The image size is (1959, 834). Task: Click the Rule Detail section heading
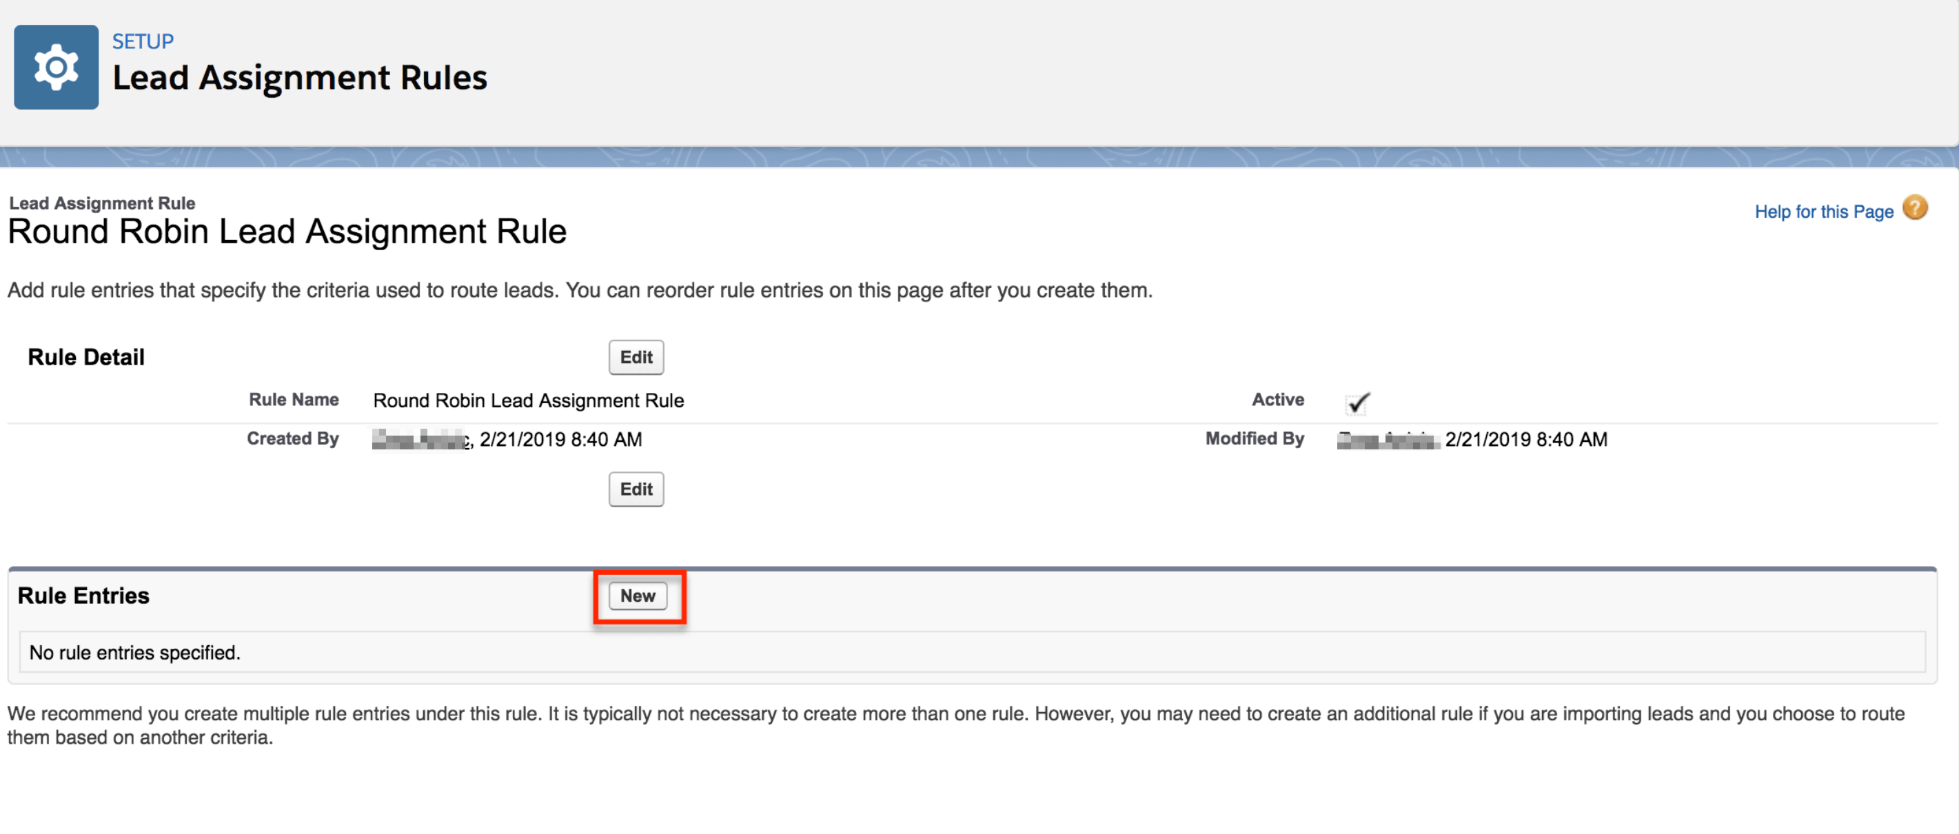[x=86, y=356]
